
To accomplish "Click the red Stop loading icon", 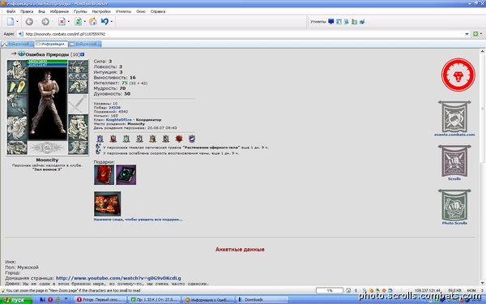I will click(x=62, y=22).
